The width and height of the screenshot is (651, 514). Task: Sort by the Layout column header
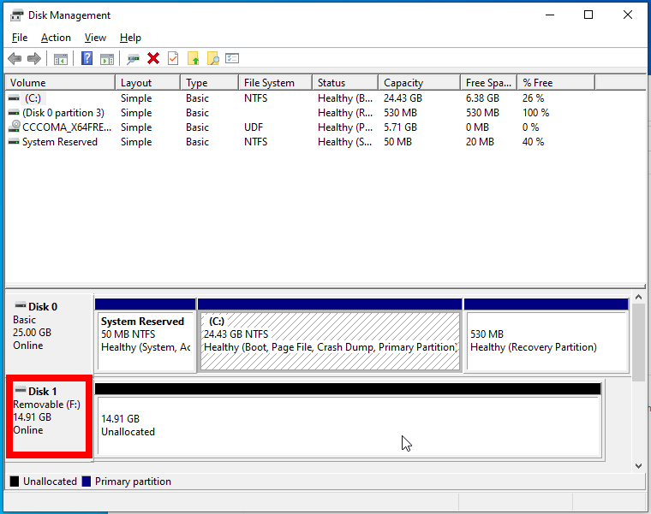click(148, 82)
